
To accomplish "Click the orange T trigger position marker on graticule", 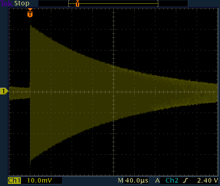I will [x=30, y=13].
